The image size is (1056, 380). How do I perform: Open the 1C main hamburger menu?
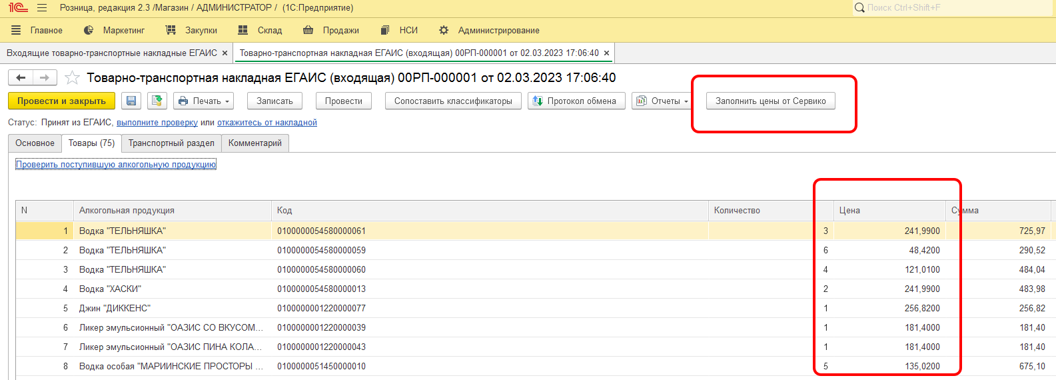(x=42, y=8)
